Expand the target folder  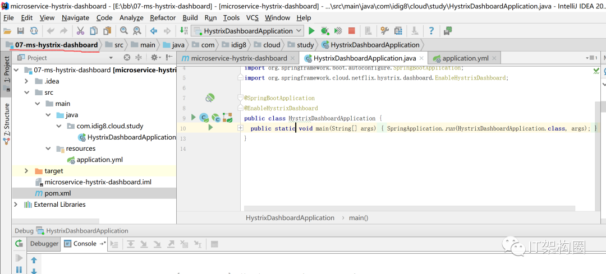pyautogui.click(x=26, y=170)
